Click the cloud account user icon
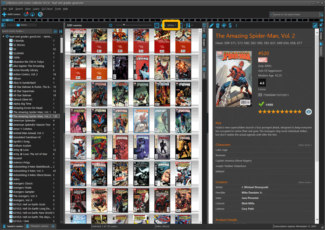Viewport: 325px width, 230px height. (x=32, y=14)
